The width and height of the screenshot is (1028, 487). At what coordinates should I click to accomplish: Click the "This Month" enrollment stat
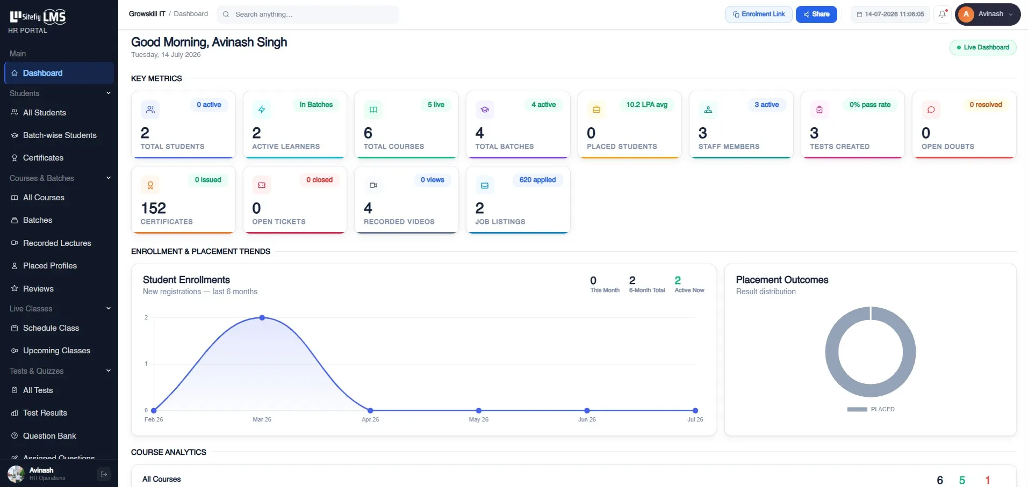(x=605, y=285)
